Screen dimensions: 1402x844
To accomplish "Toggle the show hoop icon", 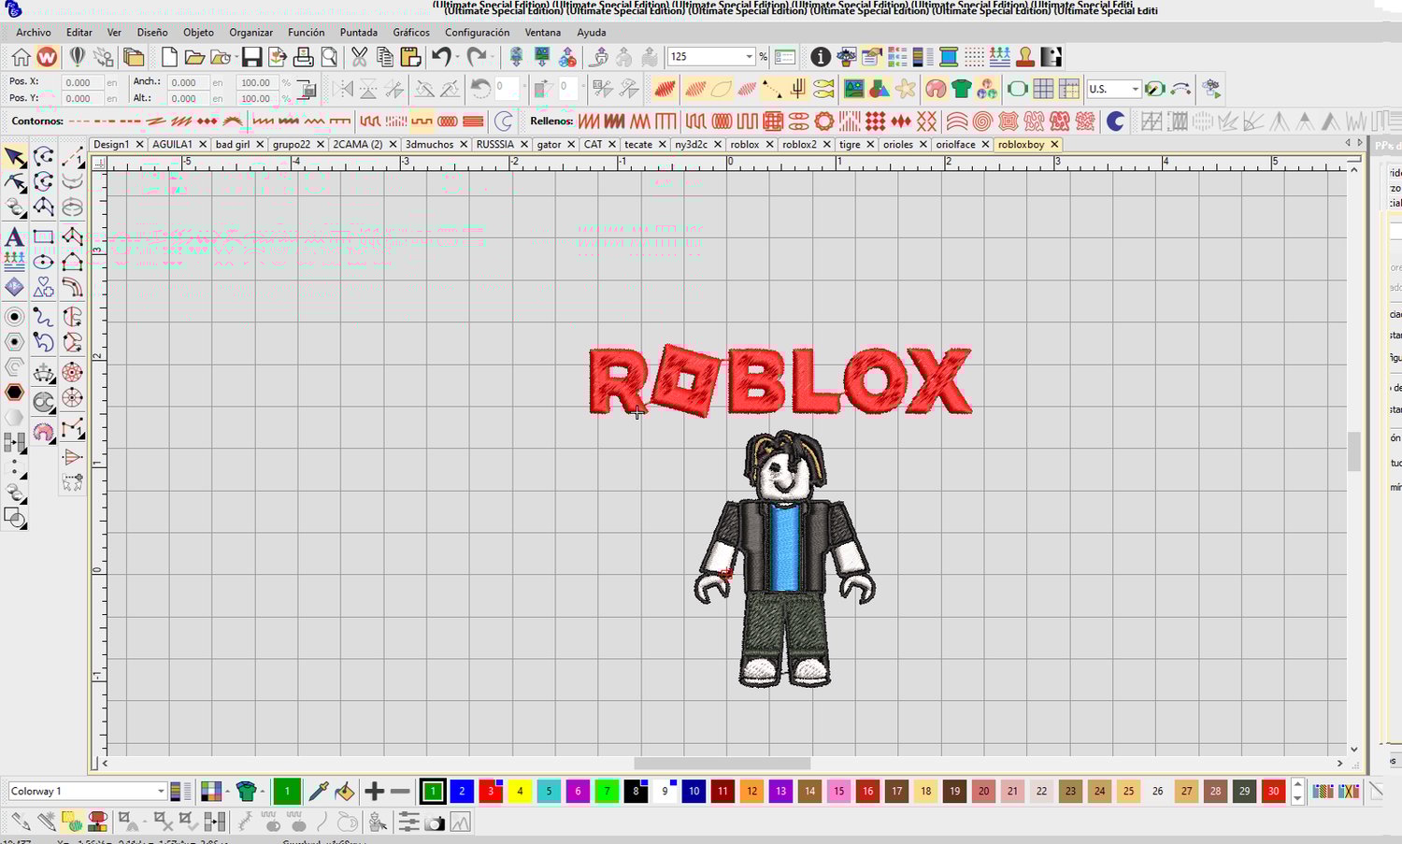I will click(x=1018, y=90).
